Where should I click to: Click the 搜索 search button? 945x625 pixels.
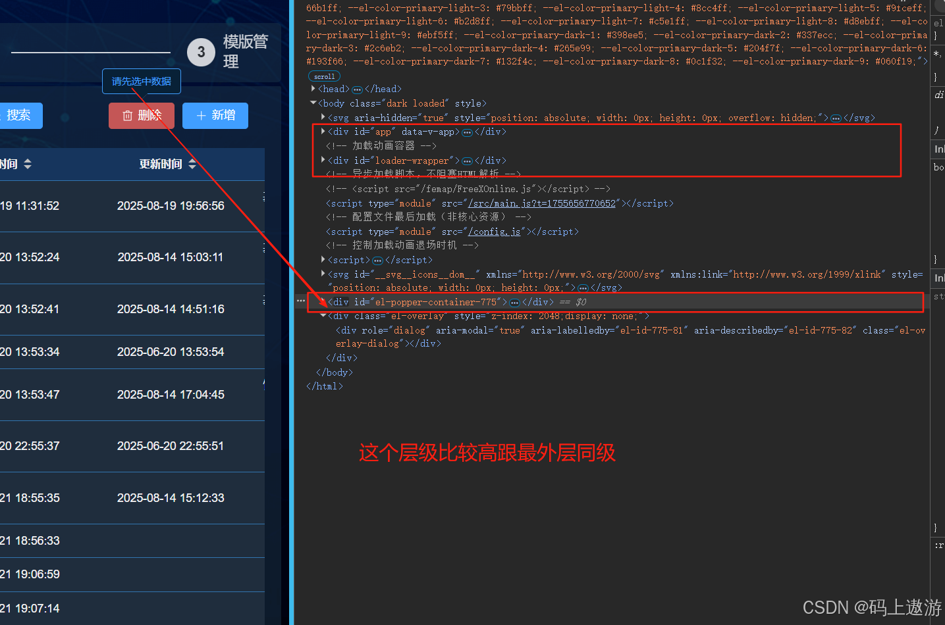(20, 116)
